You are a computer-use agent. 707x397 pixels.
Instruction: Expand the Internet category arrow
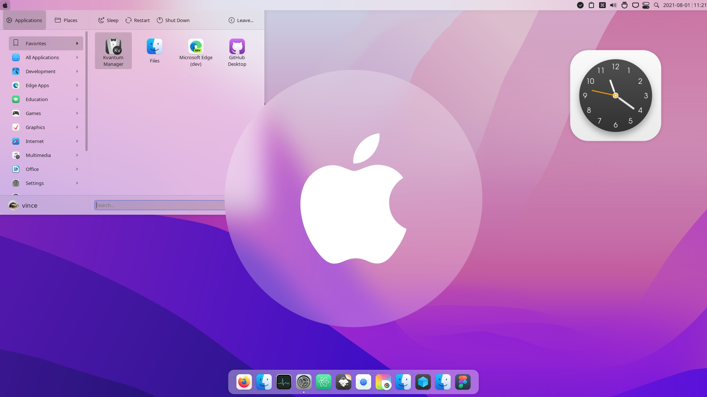click(x=77, y=141)
